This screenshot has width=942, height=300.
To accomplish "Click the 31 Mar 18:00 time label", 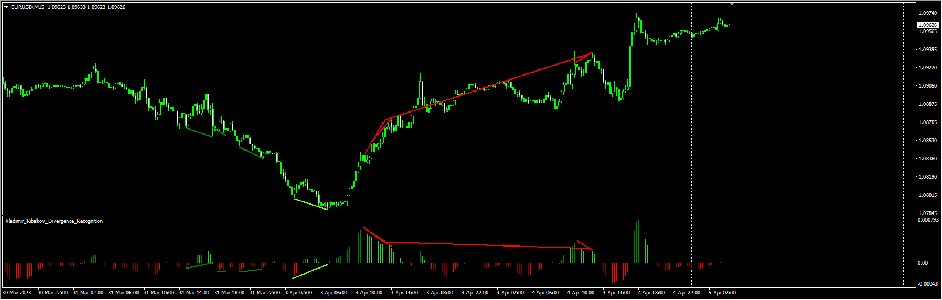I will (229, 293).
